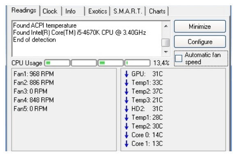238x157 pixels.
Task: Select the Fan1: 968 RPM reading
Action: coord(34,74)
